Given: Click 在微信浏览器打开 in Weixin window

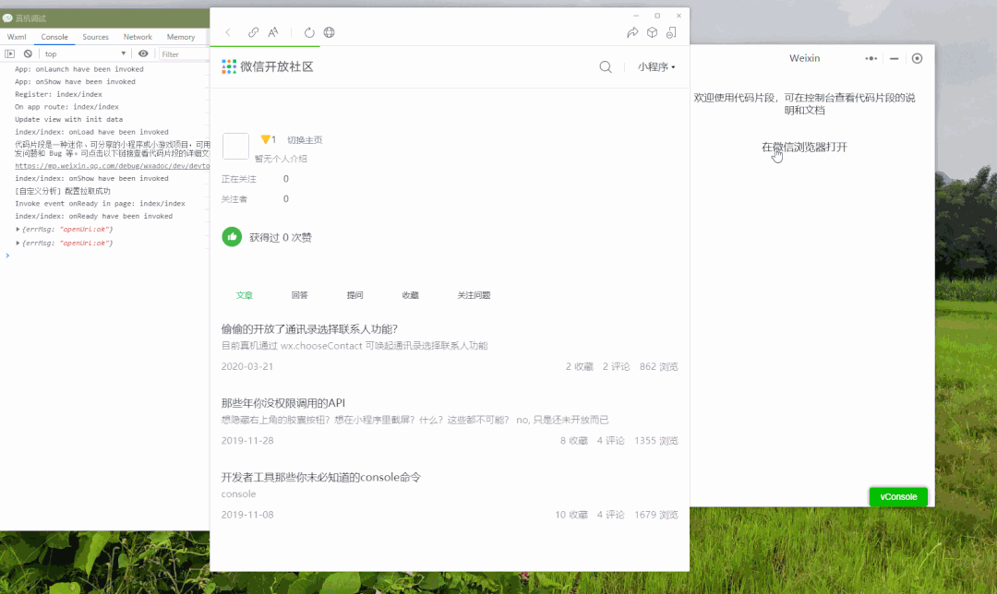Looking at the screenshot, I should pos(804,147).
